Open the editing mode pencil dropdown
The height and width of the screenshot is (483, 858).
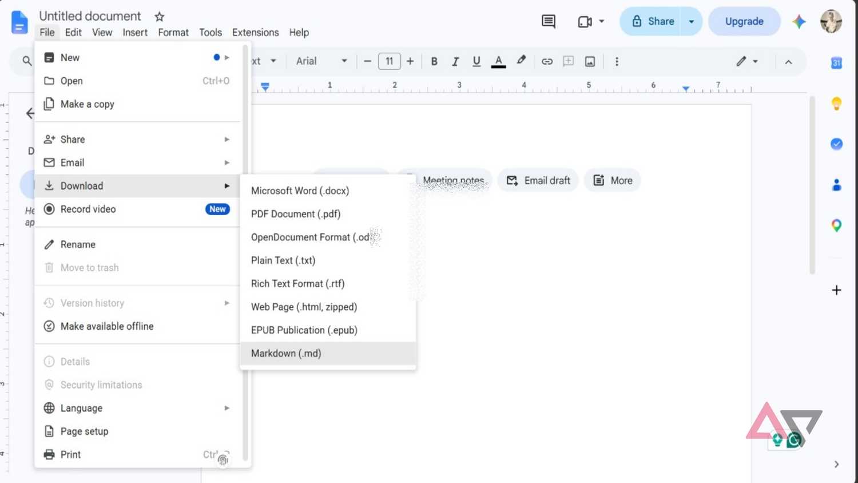747,61
